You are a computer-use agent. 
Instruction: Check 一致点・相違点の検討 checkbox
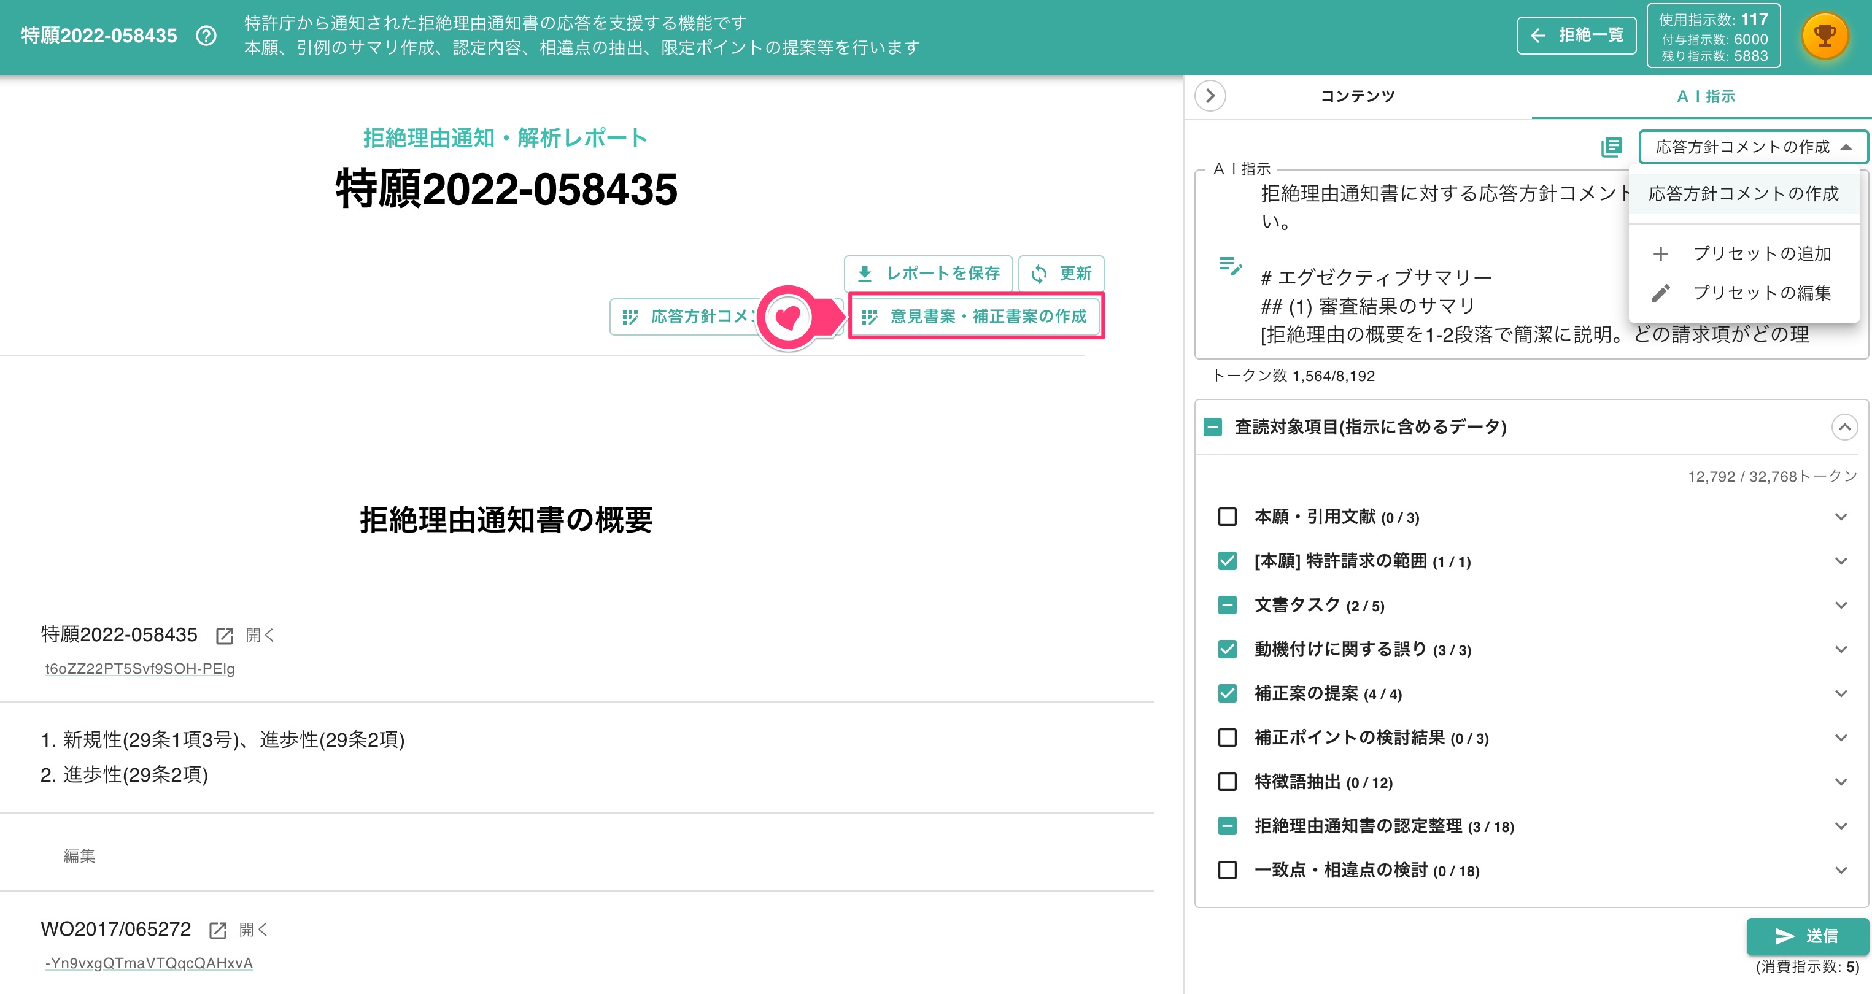pyautogui.click(x=1228, y=870)
